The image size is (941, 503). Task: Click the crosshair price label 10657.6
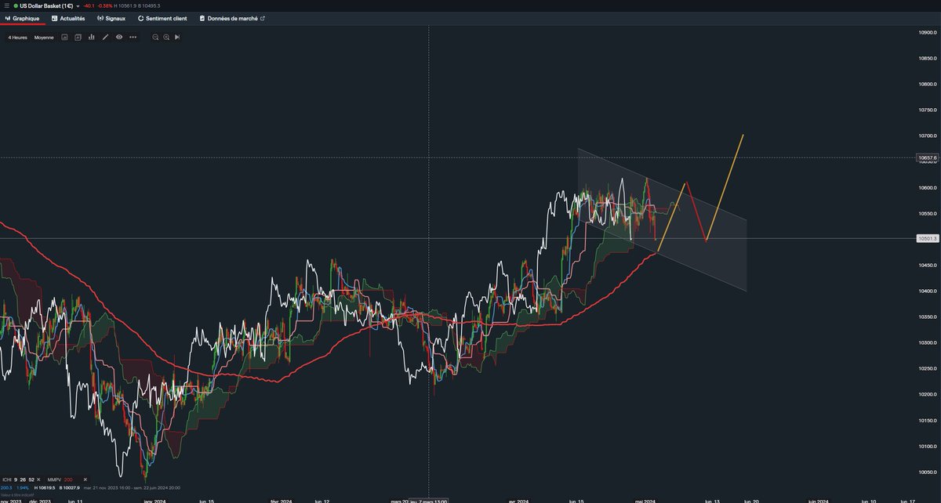click(x=927, y=157)
